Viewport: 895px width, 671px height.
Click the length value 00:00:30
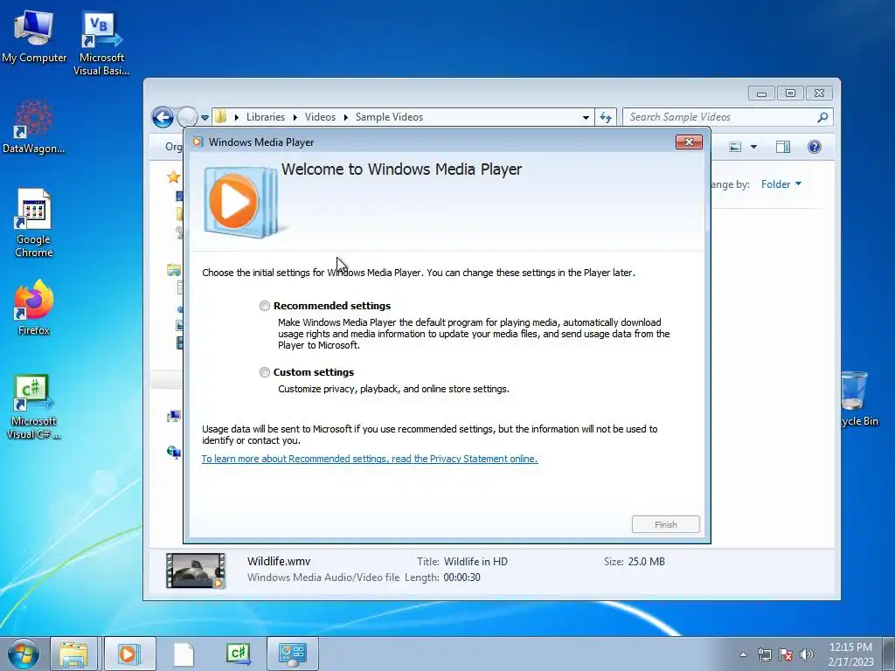(461, 578)
